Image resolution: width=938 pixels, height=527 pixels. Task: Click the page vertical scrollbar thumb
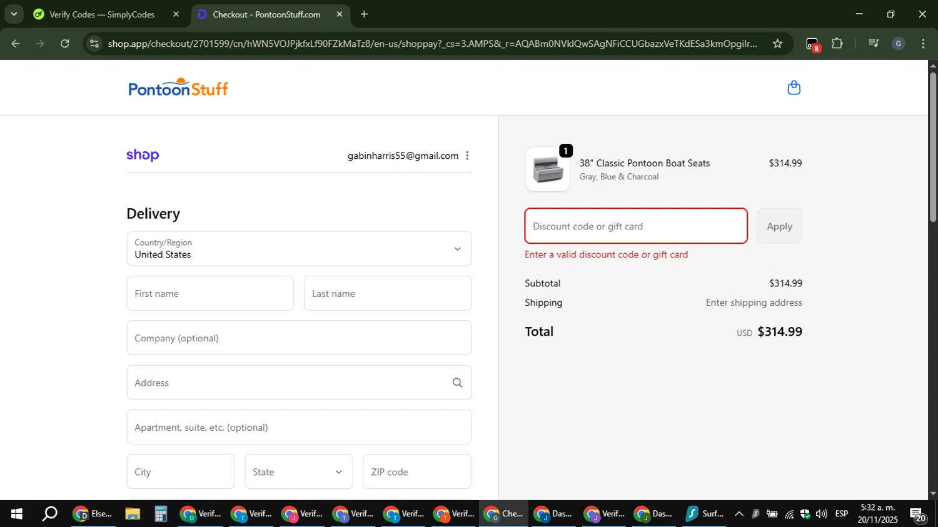pyautogui.click(x=933, y=147)
